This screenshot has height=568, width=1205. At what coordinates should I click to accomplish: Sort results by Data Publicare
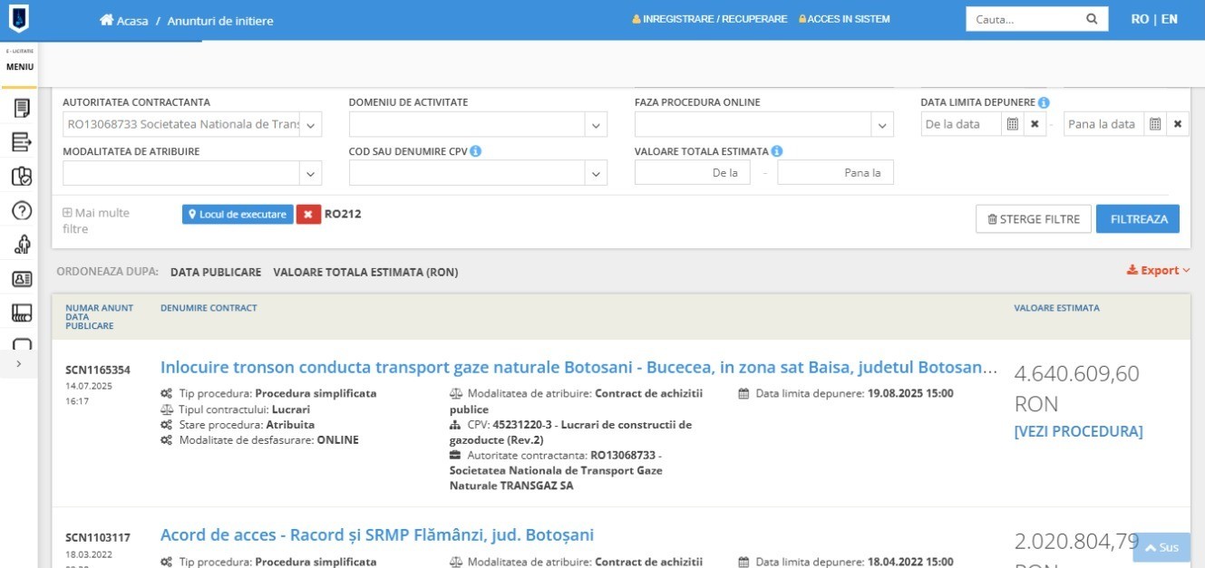pos(216,272)
